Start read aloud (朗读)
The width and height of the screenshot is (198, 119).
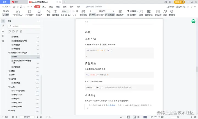point(165,13)
